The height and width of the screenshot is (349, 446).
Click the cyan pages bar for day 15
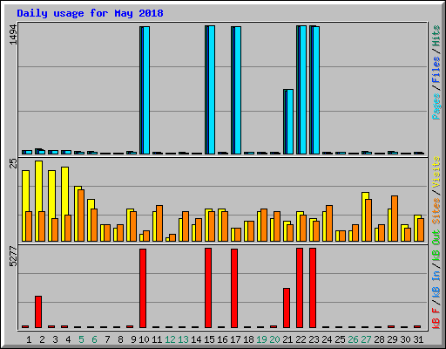click(212, 90)
